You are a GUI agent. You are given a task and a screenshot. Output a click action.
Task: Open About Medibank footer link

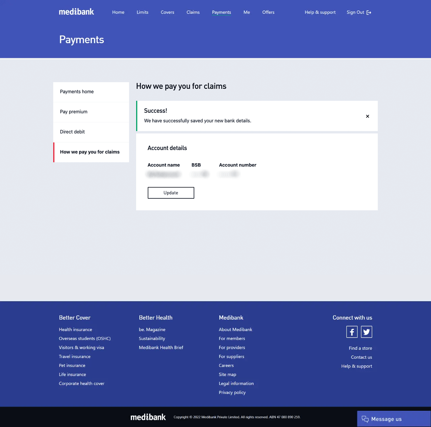[235, 330]
